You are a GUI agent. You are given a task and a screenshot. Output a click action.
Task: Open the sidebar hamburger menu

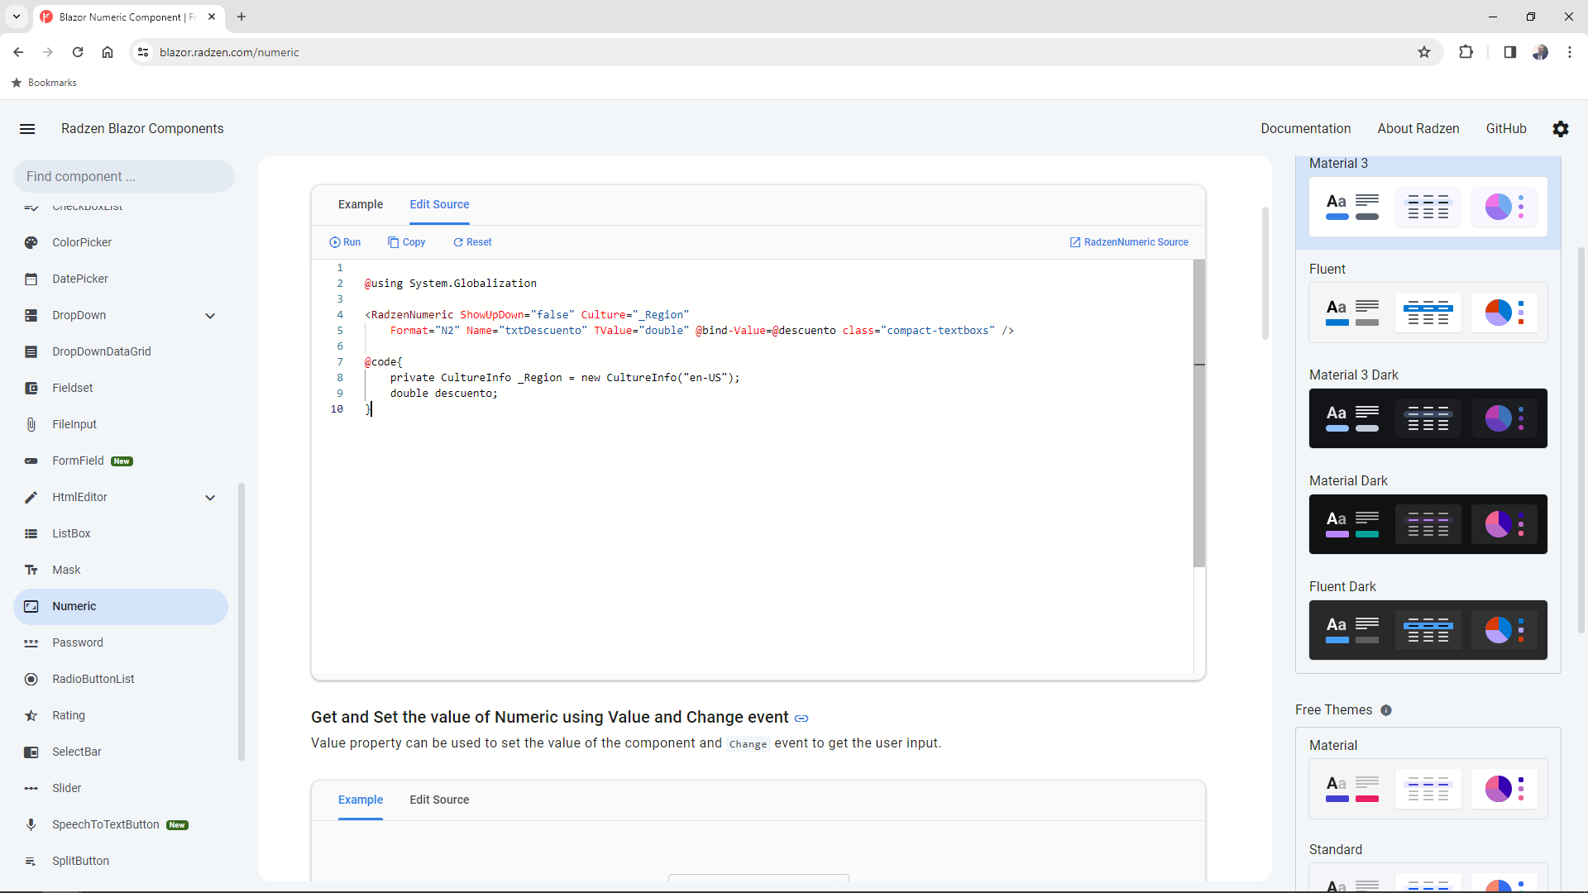pos(27,129)
